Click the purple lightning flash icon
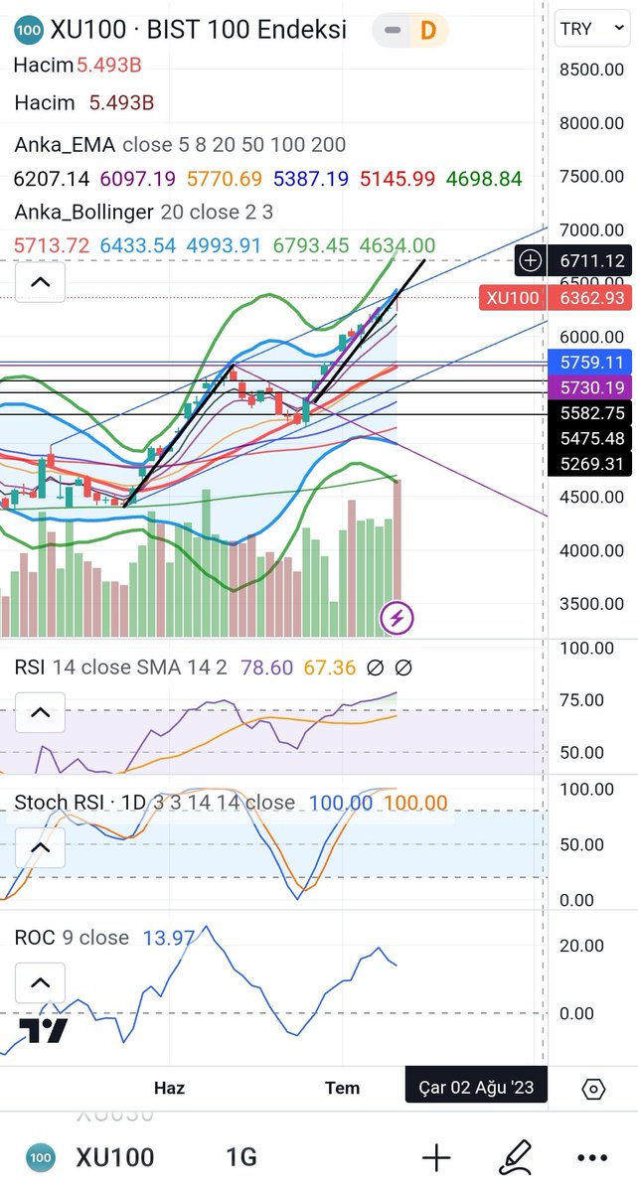Screen dimensions: 638x1192 [x=398, y=618]
